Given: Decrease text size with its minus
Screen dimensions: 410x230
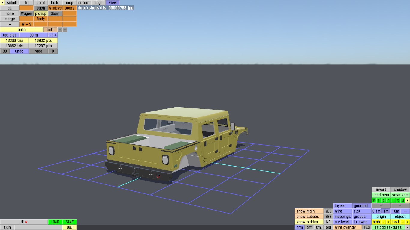Looking at the screenshot, I should tap(403, 222).
